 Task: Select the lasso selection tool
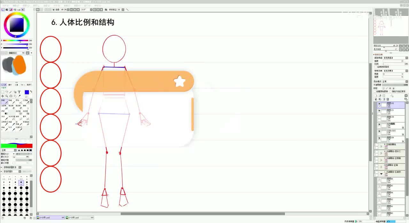pyautogui.click(x=7, y=92)
